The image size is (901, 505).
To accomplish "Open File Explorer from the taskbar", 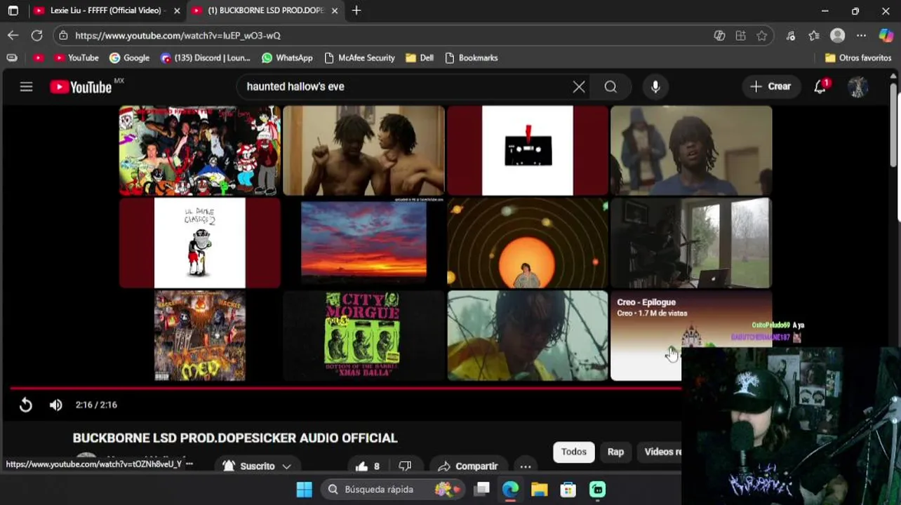I will [539, 489].
